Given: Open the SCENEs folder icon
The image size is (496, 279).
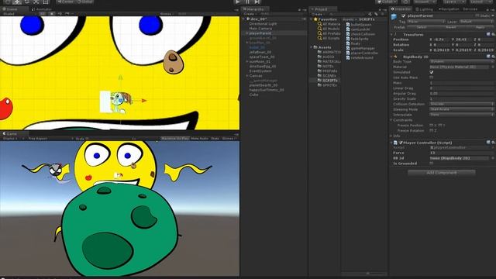Looking at the screenshot, I should click(x=319, y=76).
